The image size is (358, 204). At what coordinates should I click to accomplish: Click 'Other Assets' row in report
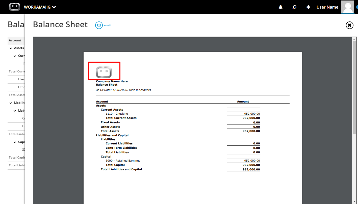[178, 127]
